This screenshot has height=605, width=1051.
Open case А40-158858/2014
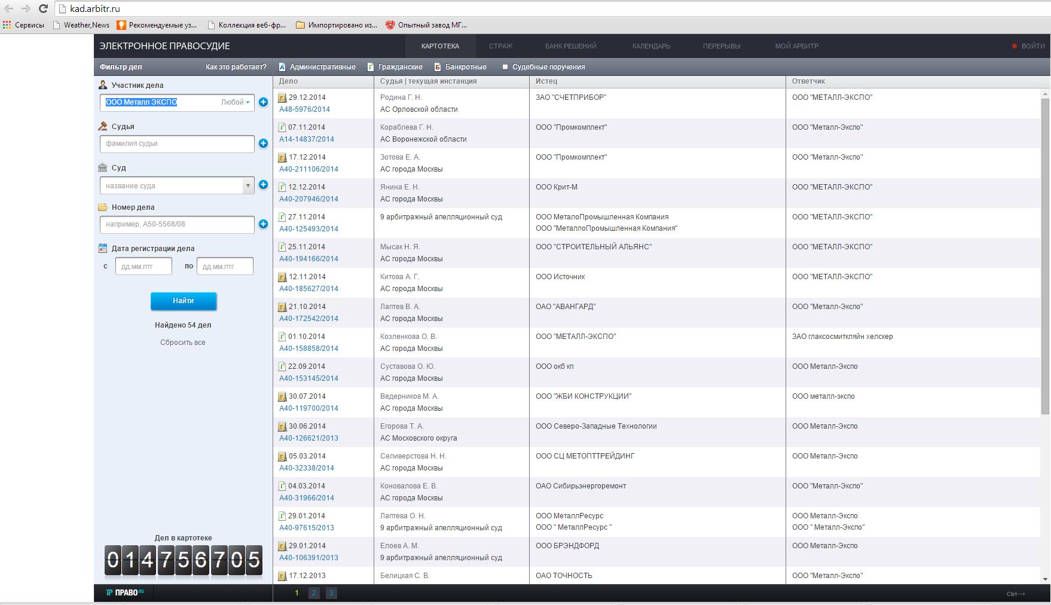[308, 349]
